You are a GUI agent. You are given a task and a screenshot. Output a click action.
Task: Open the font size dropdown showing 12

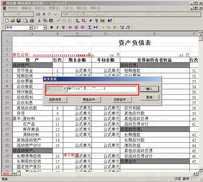click(45, 27)
